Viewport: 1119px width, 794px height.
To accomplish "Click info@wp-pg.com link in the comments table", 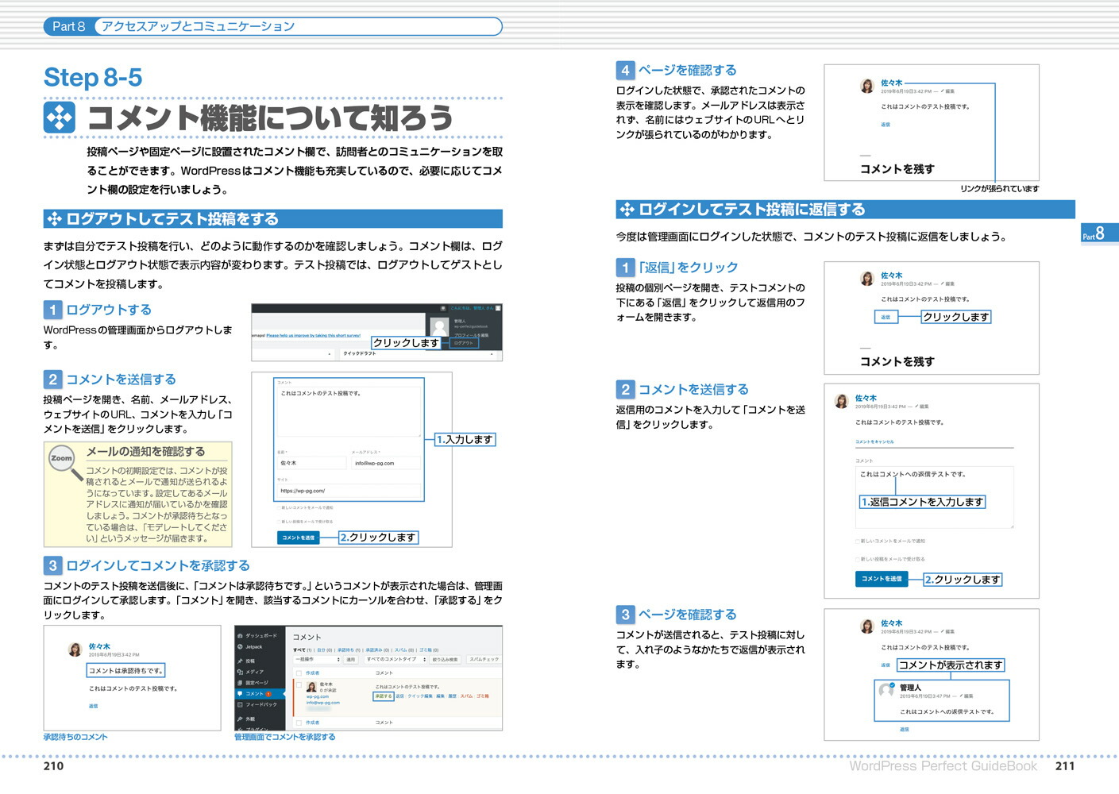I will click(323, 703).
